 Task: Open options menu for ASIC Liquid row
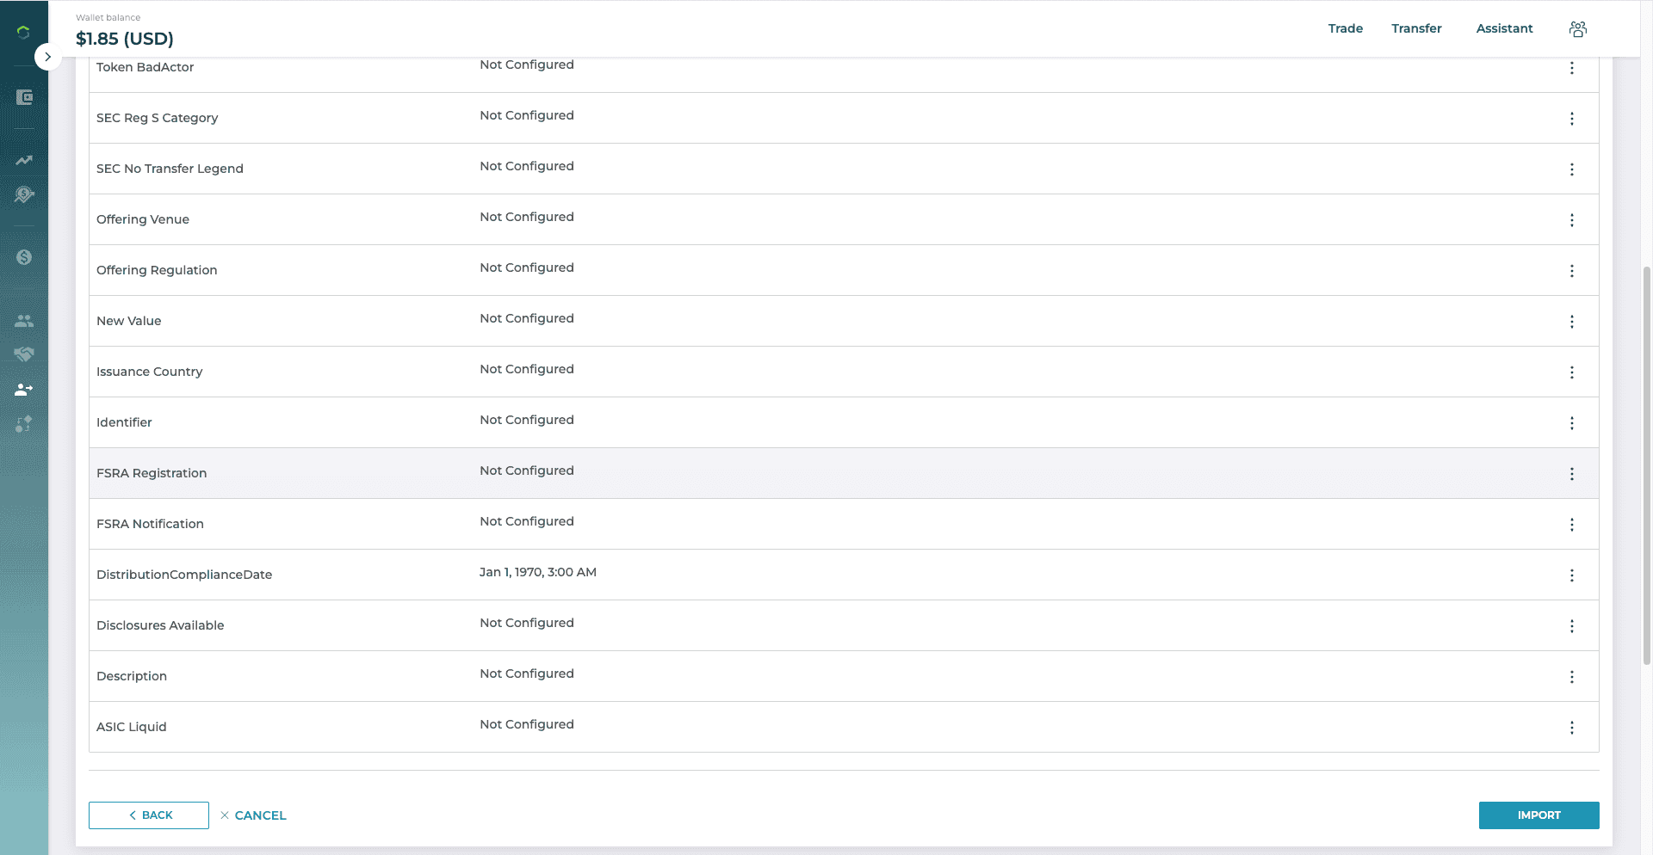click(x=1572, y=728)
